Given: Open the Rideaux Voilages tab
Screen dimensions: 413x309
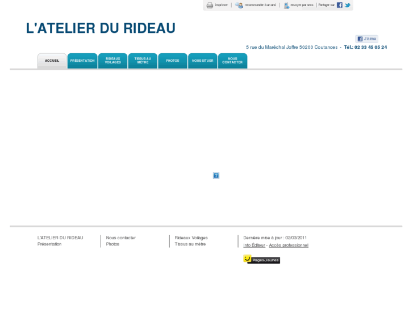Looking at the screenshot, I should [112, 61].
